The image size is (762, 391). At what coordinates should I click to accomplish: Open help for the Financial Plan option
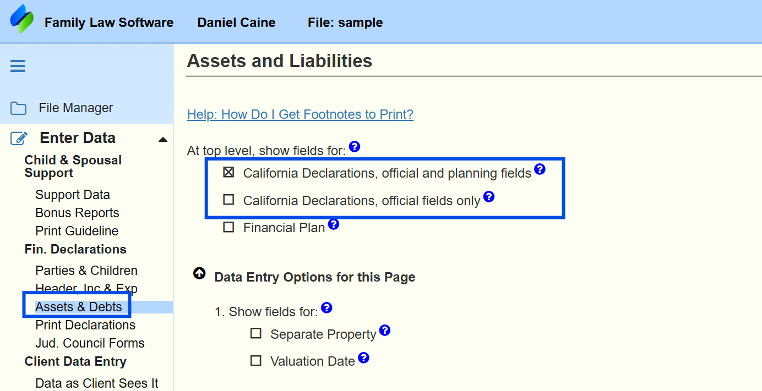click(334, 223)
